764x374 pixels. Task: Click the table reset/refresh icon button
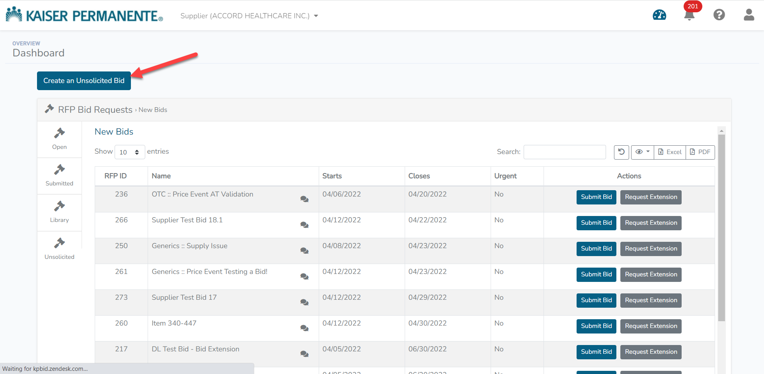621,152
